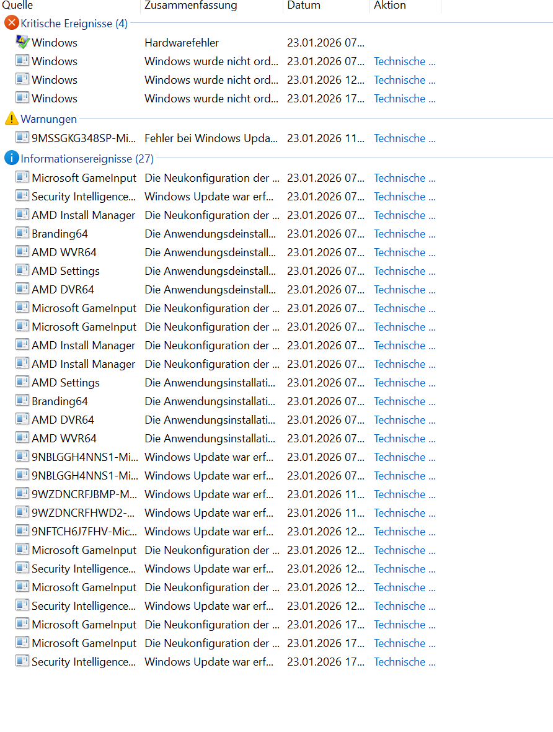Open Technische link for 9WZDNCRFHWD2-... row
Viewport: 553px width, 732px height.
pos(405,512)
